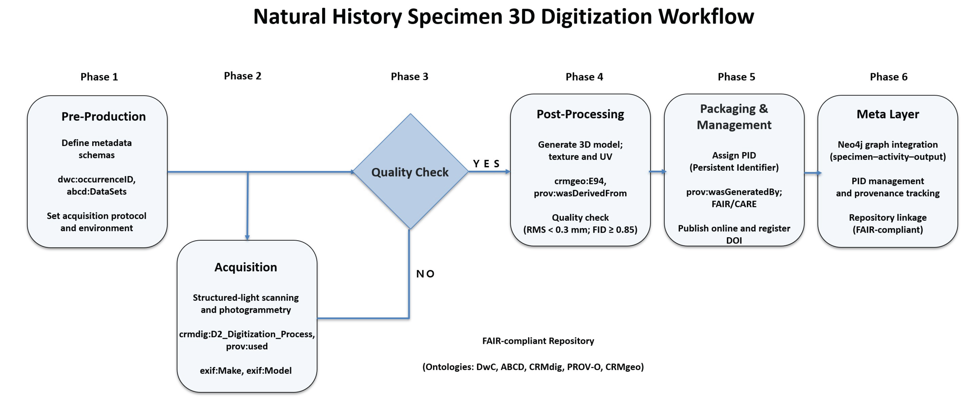Select the Phase 2 label
This screenshot has width=978, height=405.
[x=243, y=76]
